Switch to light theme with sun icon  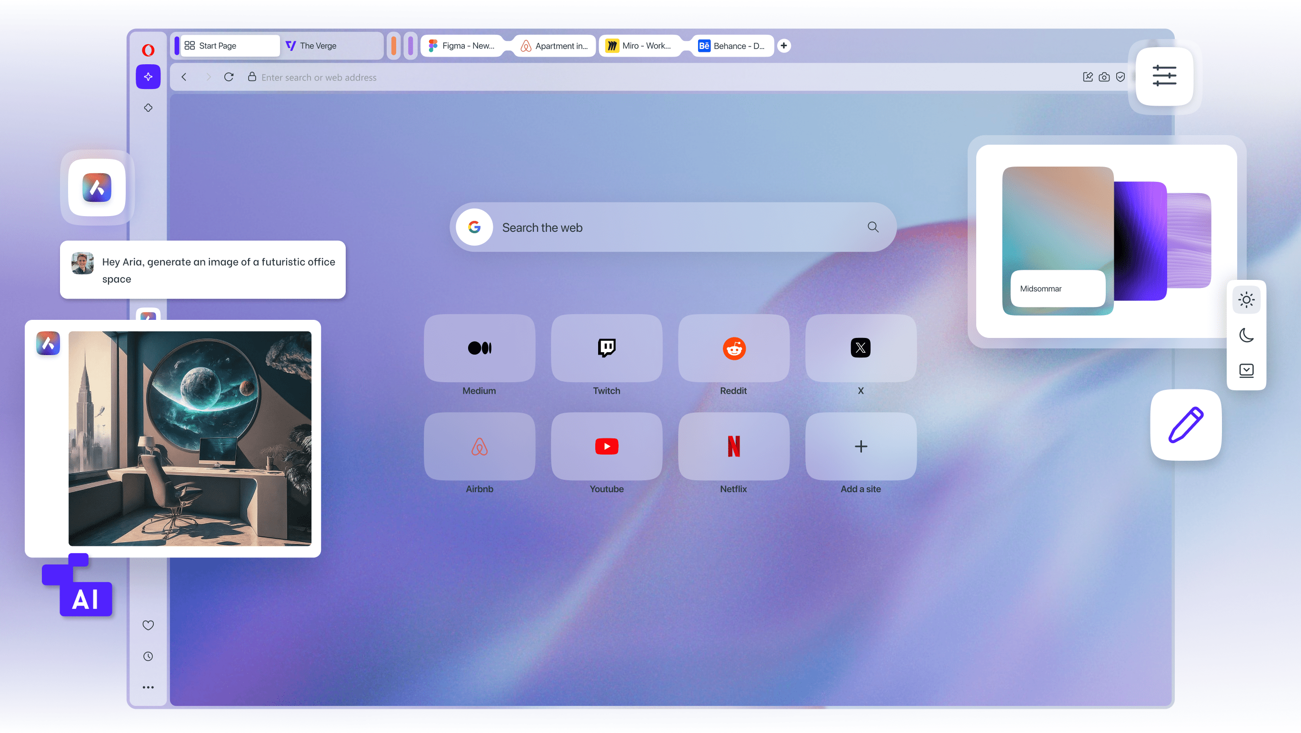1246,299
